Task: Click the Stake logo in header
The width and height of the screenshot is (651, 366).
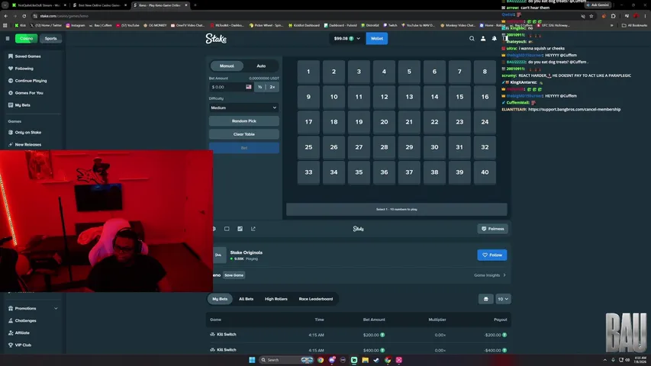Action: [216, 39]
